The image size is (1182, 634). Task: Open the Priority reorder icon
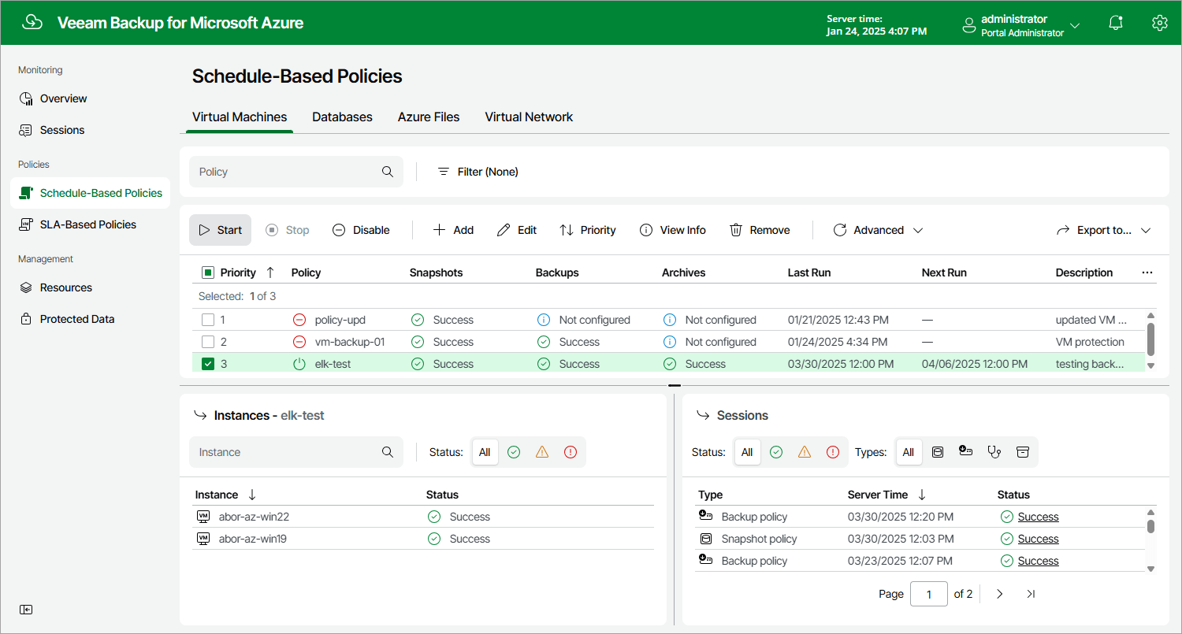(567, 229)
